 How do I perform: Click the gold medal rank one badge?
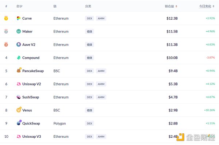pyautogui.click(x=6, y=18)
